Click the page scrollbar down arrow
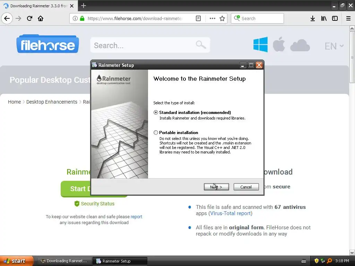 (352, 252)
